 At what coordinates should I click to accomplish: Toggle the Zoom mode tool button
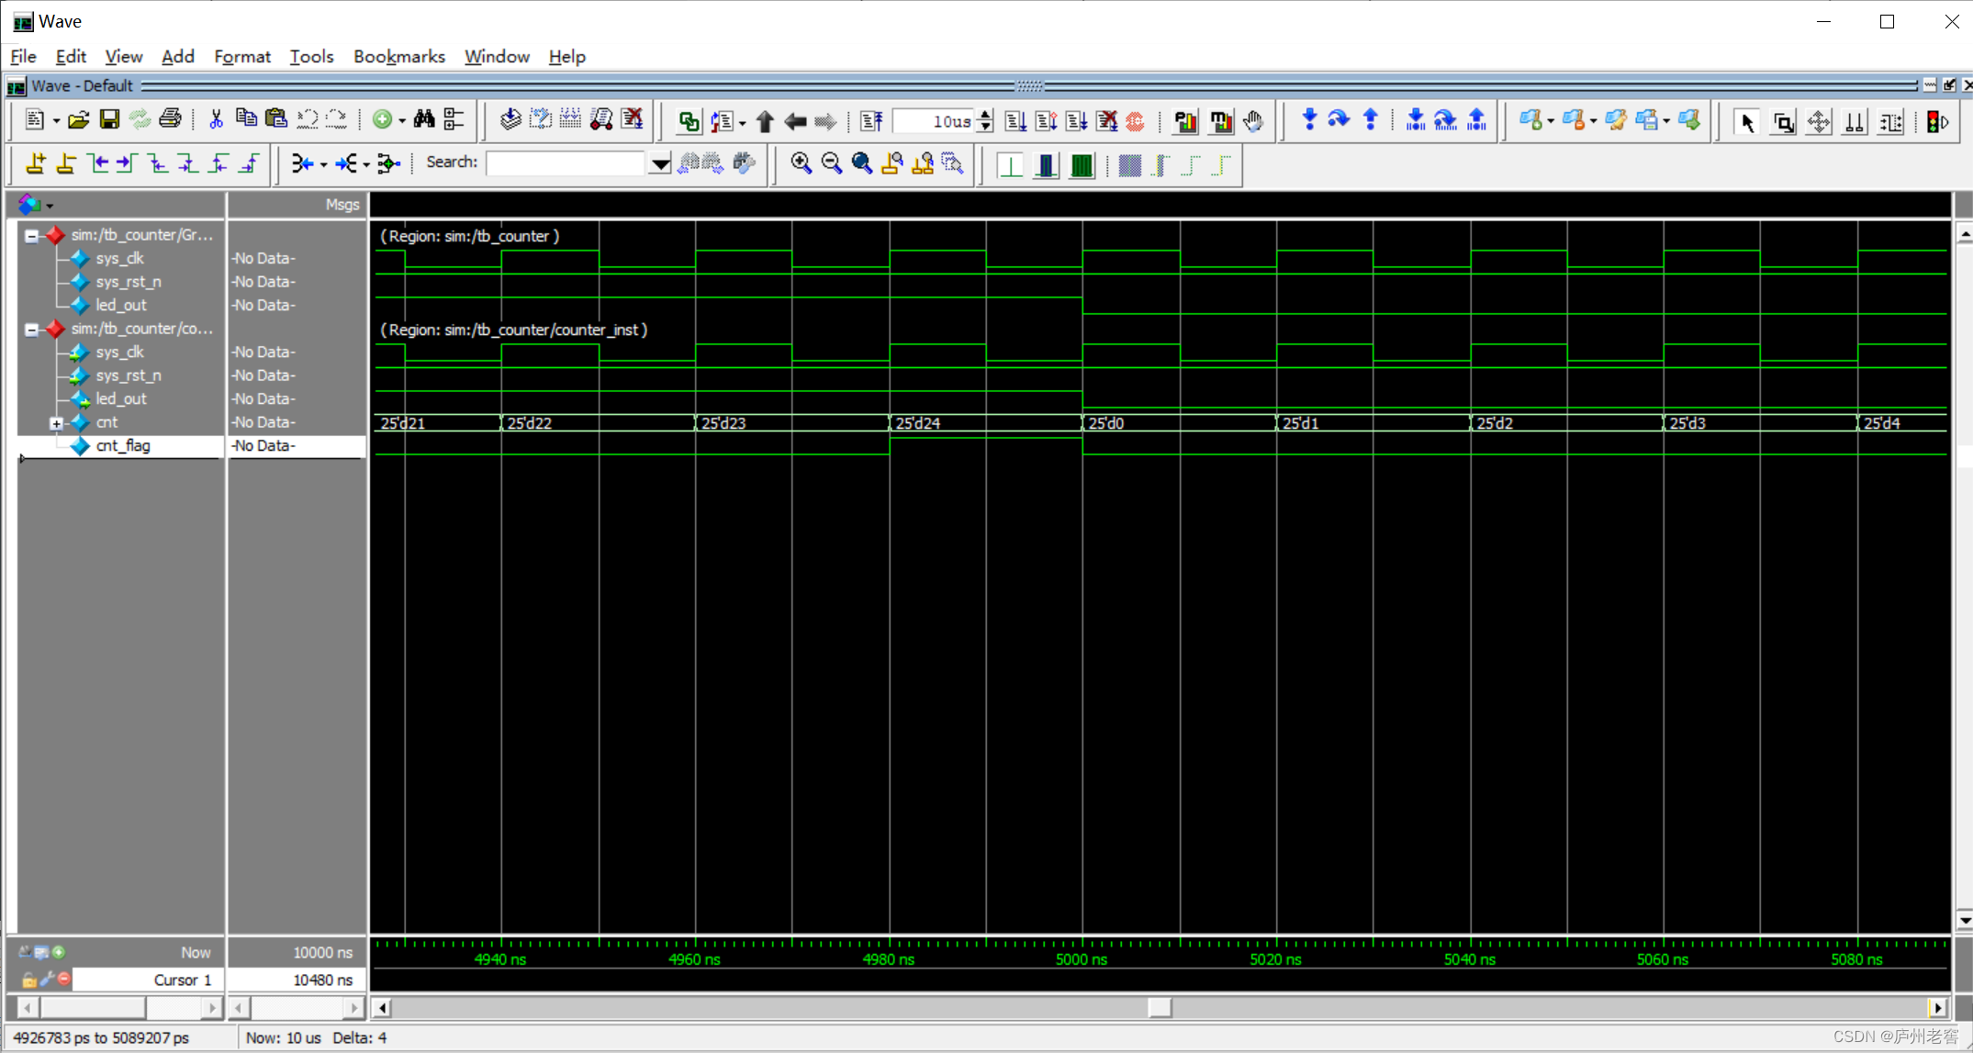(1783, 121)
